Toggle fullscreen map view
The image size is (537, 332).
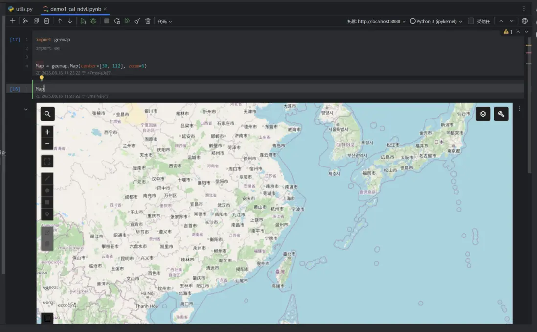[x=47, y=161]
